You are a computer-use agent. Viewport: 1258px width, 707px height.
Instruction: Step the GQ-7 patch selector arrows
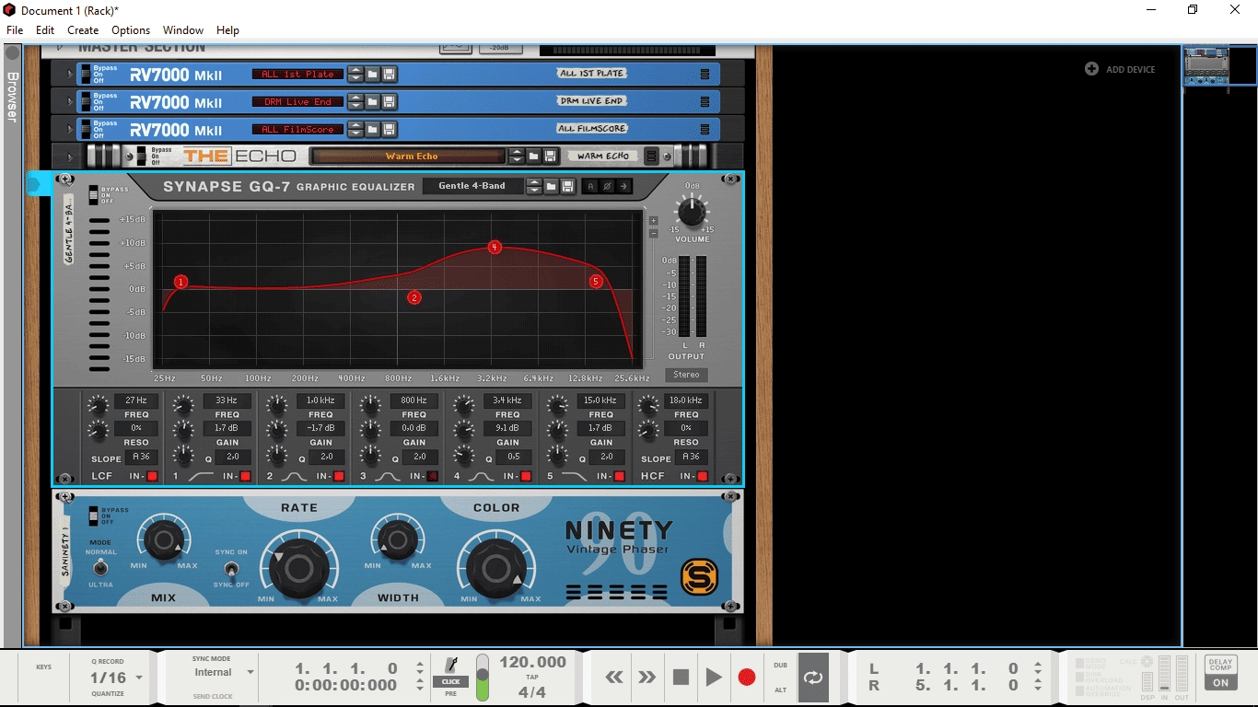point(534,186)
